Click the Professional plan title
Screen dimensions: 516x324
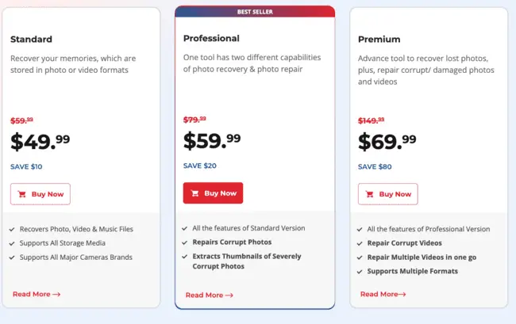coord(211,38)
